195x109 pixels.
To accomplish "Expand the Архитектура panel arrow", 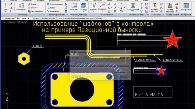I will point(44,15).
